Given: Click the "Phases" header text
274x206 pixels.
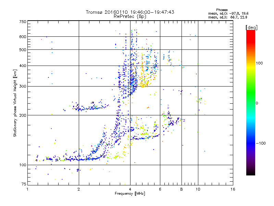Looking at the screenshot, I should coord(222,10).
